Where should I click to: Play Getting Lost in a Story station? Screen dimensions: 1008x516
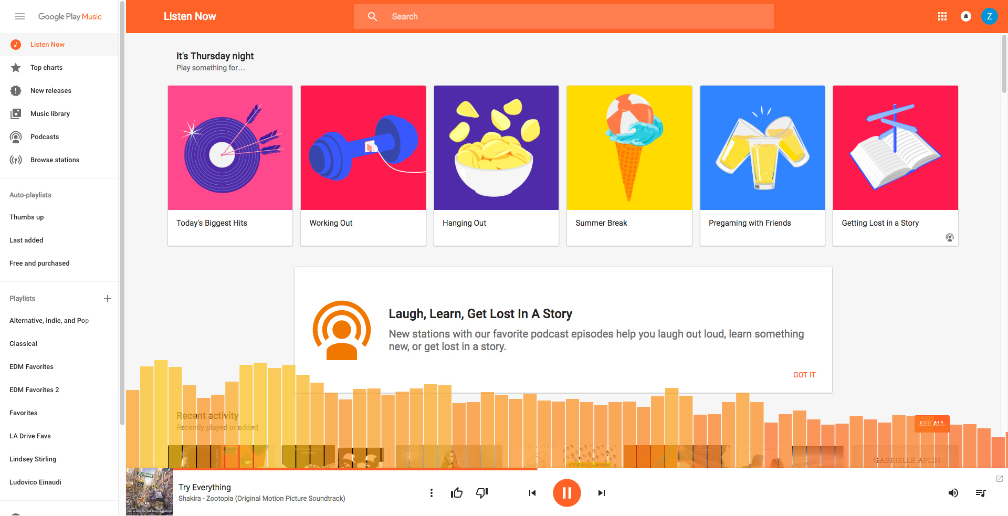[x=896, y=165]
